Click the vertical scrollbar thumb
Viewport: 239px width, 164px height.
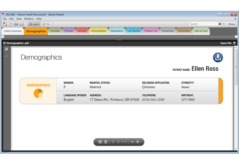[x=236, y=67]
